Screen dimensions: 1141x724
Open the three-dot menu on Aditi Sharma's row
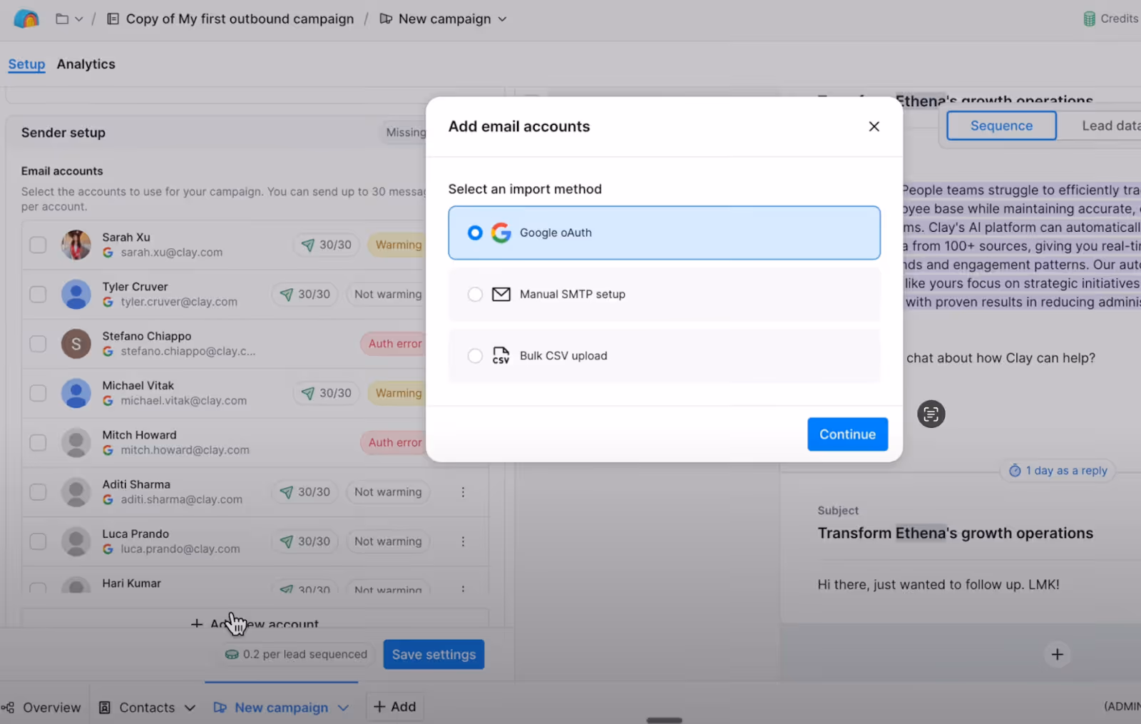click(x=463, y=491)
